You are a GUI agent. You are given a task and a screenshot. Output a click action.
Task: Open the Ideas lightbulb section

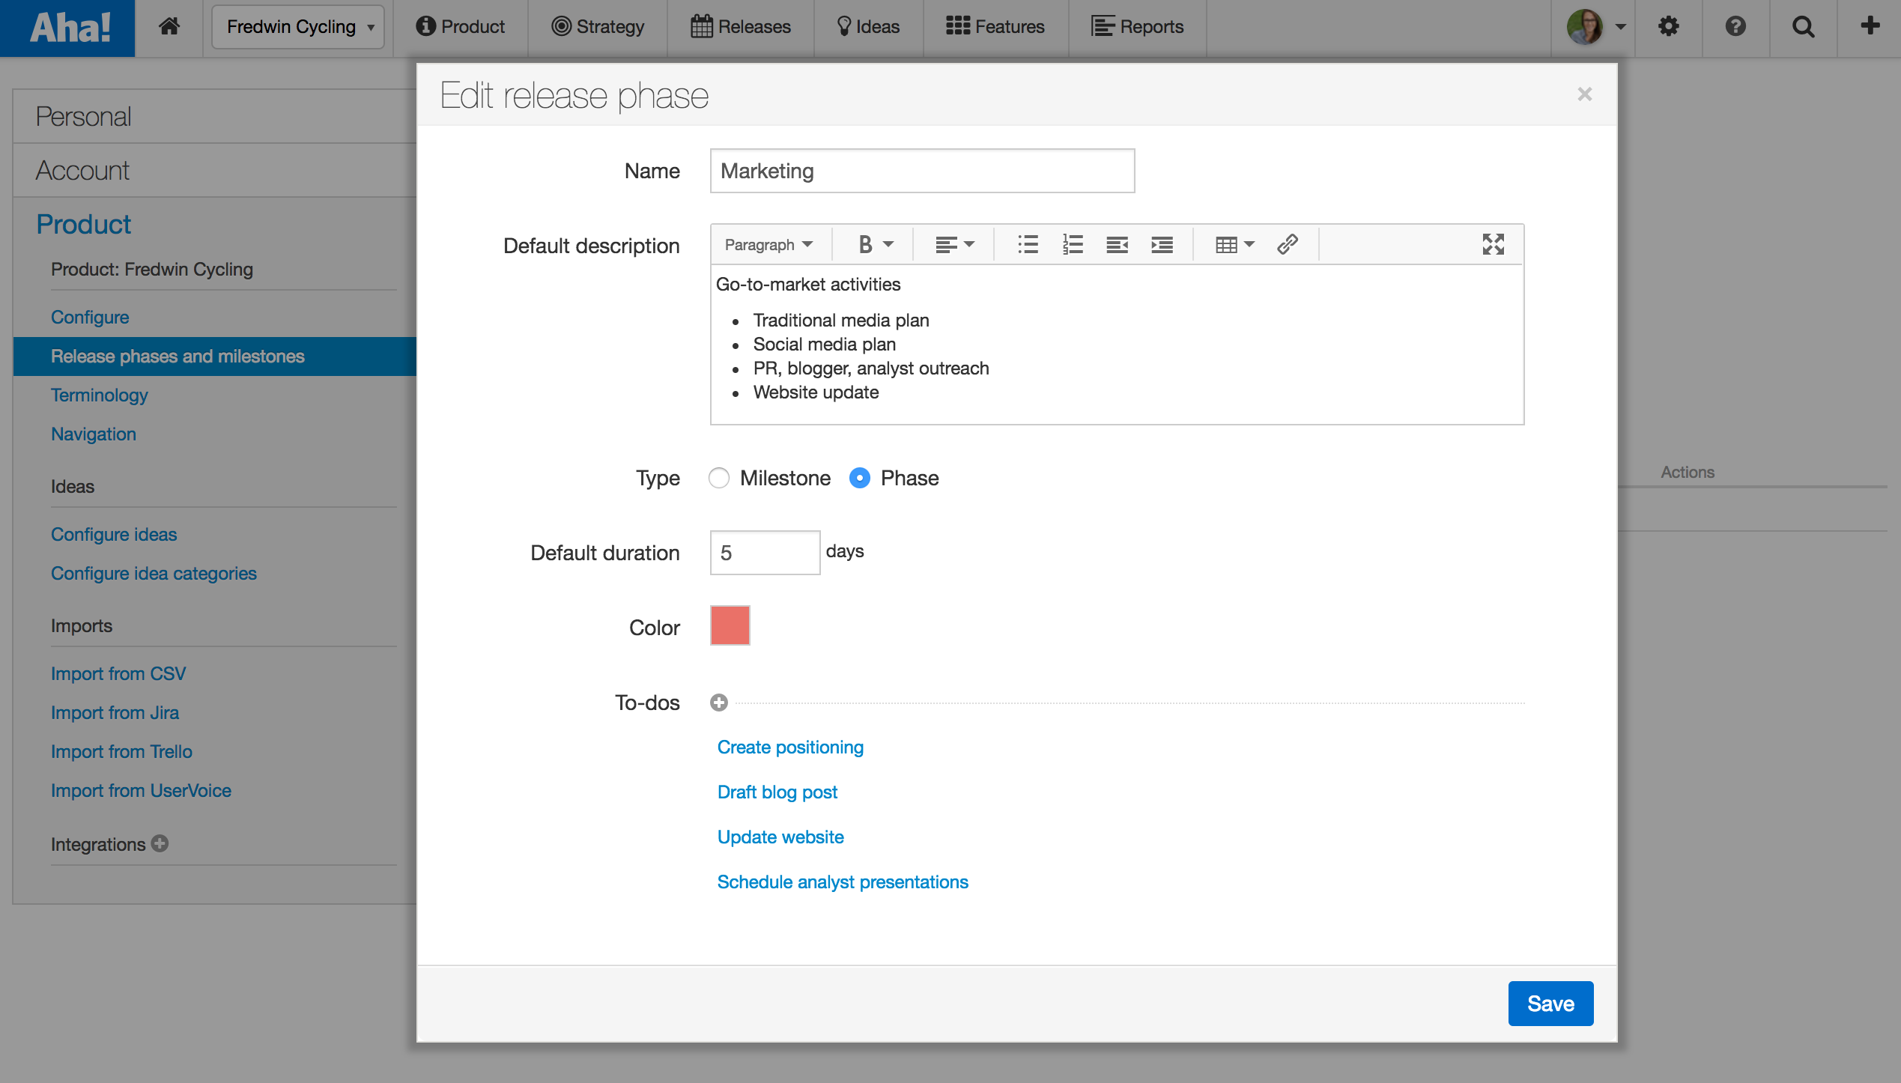(x=868, y=27)
